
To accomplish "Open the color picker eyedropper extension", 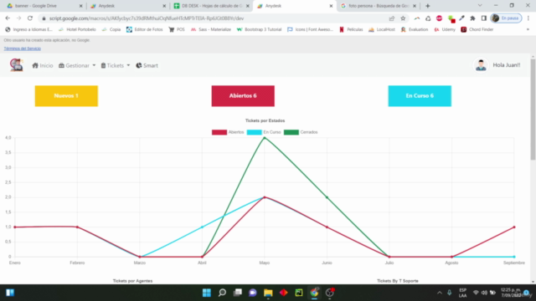I will [x=461, y=18].
